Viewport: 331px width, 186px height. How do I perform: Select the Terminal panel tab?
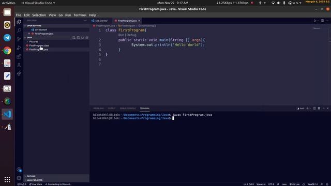click(x=145, y=109)
